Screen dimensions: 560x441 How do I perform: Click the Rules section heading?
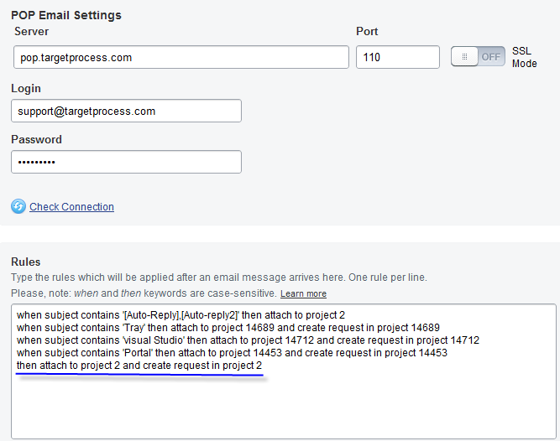[25, 262]
